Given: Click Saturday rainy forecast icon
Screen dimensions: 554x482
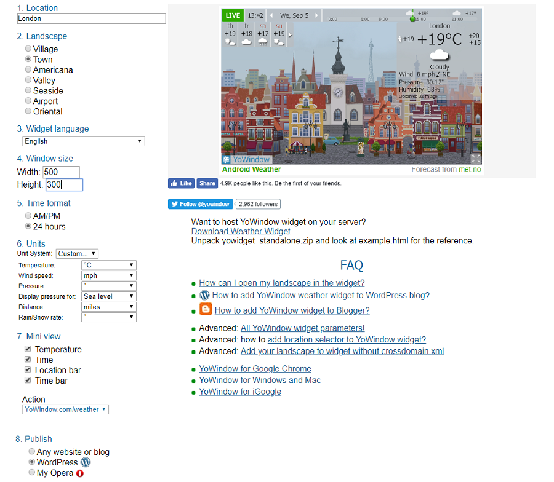Looking at the screenshot, I should coord(263,42).
